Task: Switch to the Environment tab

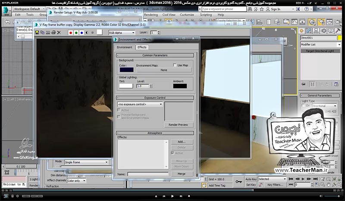Action: pos(125,47)
